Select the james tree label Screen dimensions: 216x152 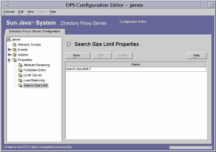pos(16,39)
